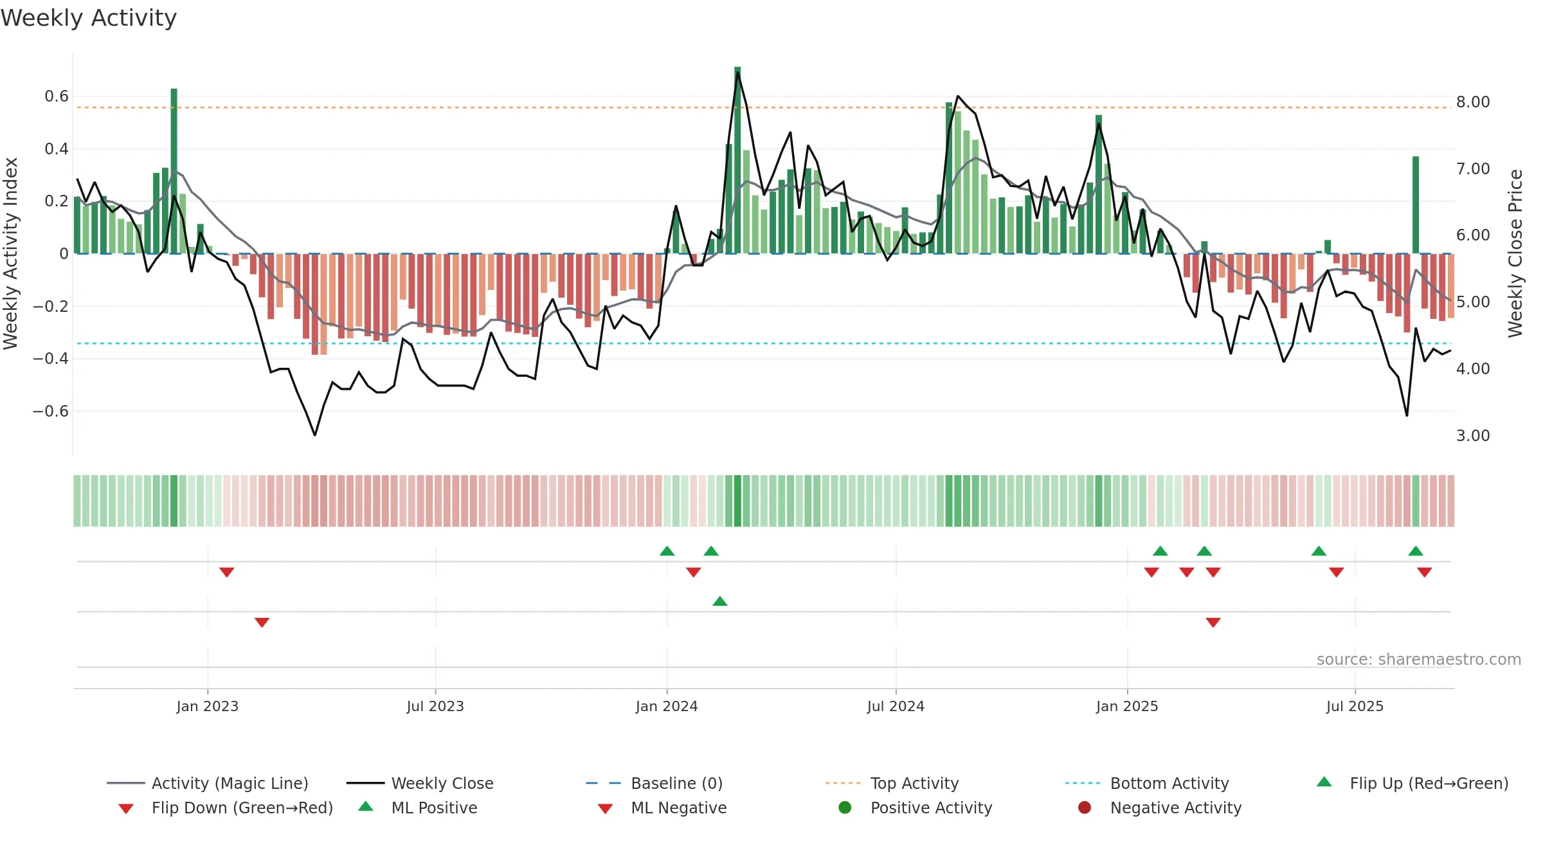The image size is (1543, 868).
Task: Click the 7.00 price tick on the right axis
Action: [1473, 168]
